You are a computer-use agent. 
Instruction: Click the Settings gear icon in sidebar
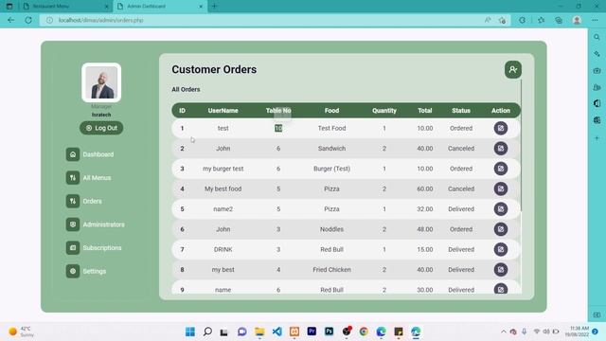coord(73,271)
